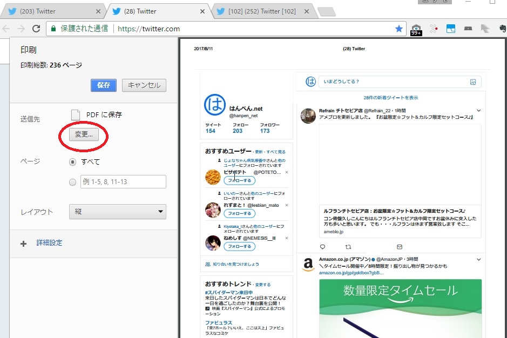Viewport: 507px width, 338px height.
Task: Click the 更新 link in おすすめユーザー
Action: point(259,152)
